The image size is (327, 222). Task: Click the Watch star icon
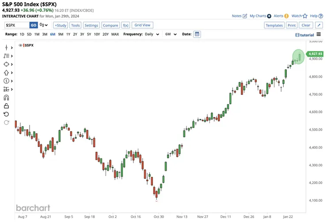305,16
